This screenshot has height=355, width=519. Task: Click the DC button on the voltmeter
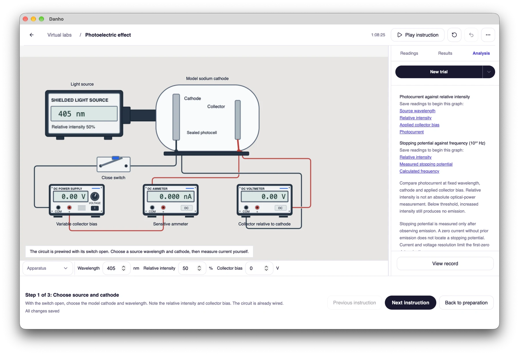[x=280, y=208]
